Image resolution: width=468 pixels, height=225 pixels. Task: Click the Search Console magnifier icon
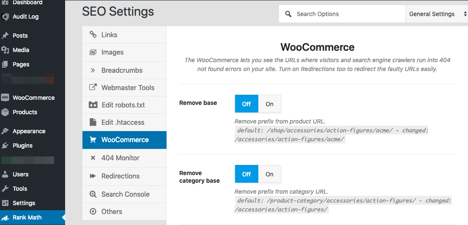pos(93,194)
